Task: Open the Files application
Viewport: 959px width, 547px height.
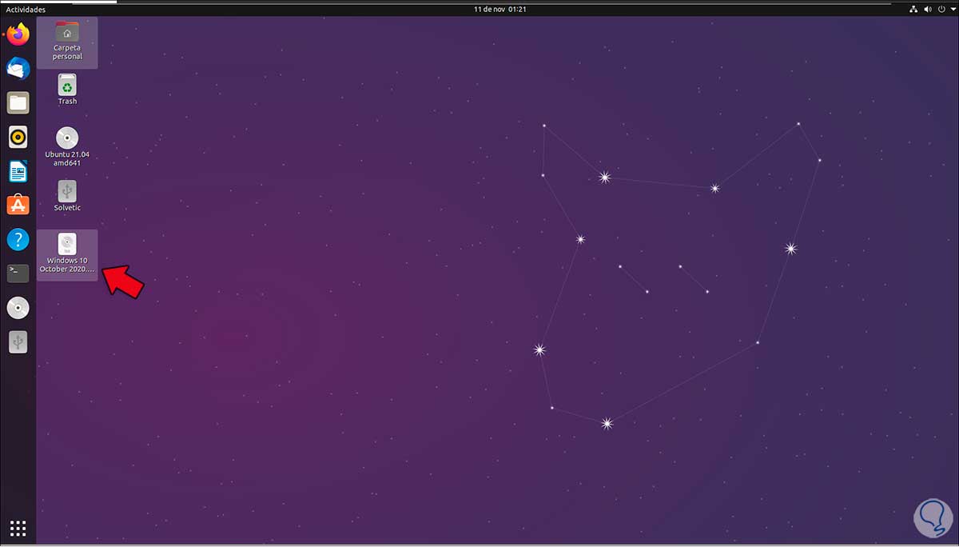Action: pos(18,102)
